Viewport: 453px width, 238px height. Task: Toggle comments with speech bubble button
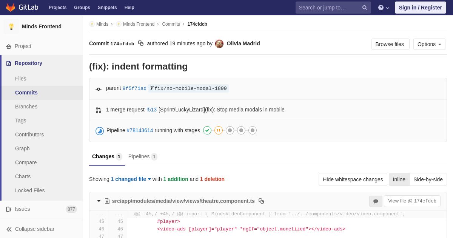(376, 201)
